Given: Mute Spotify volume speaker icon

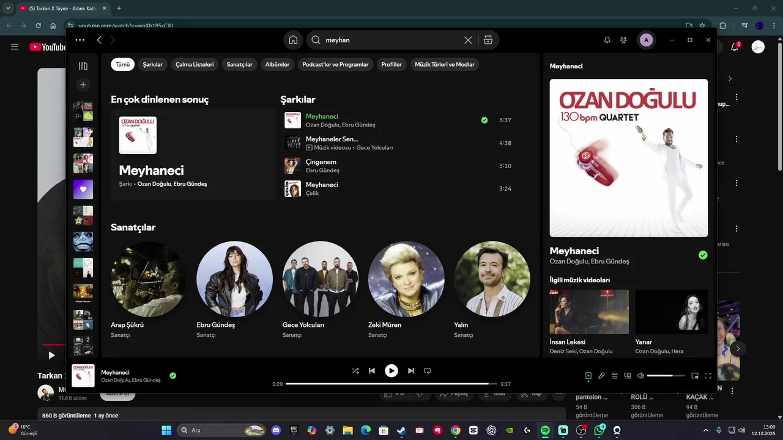Looking at the screenshot, I should click(640, 376).
